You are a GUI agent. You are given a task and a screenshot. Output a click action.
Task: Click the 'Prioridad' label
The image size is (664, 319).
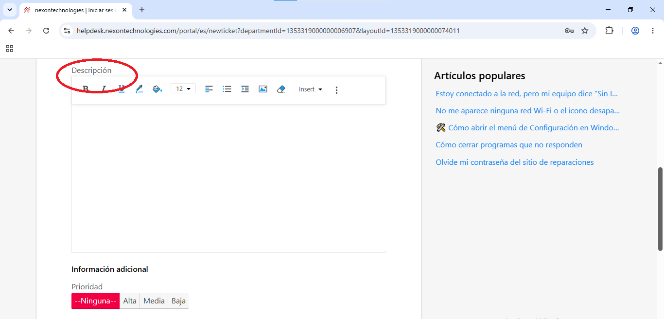[87, 287]
